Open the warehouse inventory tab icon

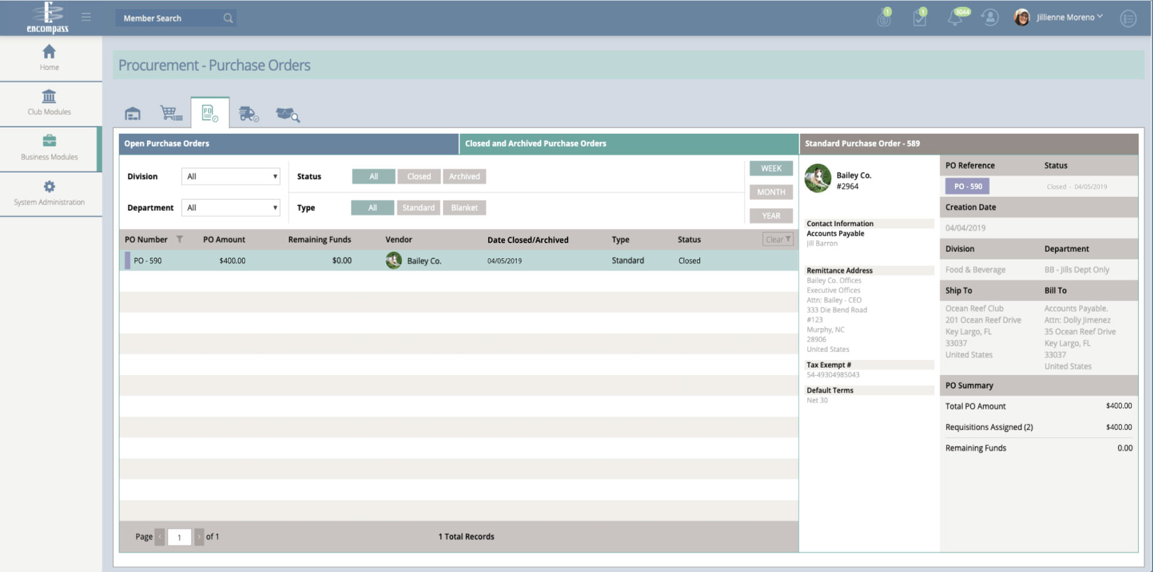[132, 114]
